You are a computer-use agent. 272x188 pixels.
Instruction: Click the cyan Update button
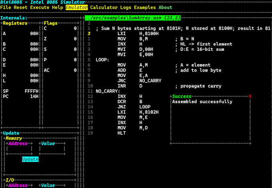click(x=30, y=159)
